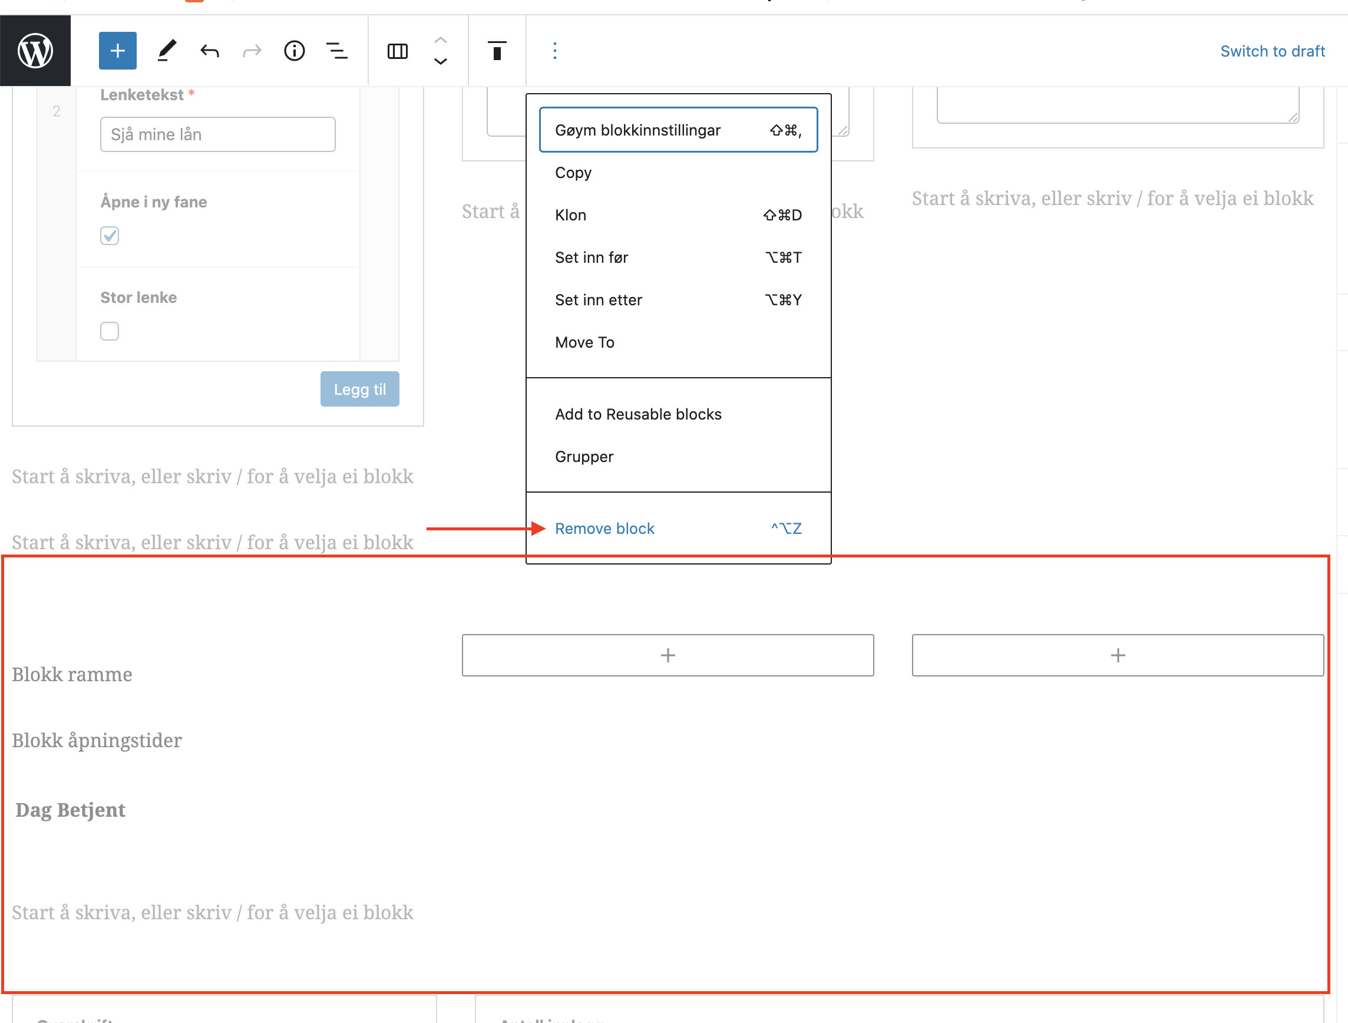Screen dimensions: 1348x1023
Task: Choose Klon in the block menu
Action: pos(570,215)
